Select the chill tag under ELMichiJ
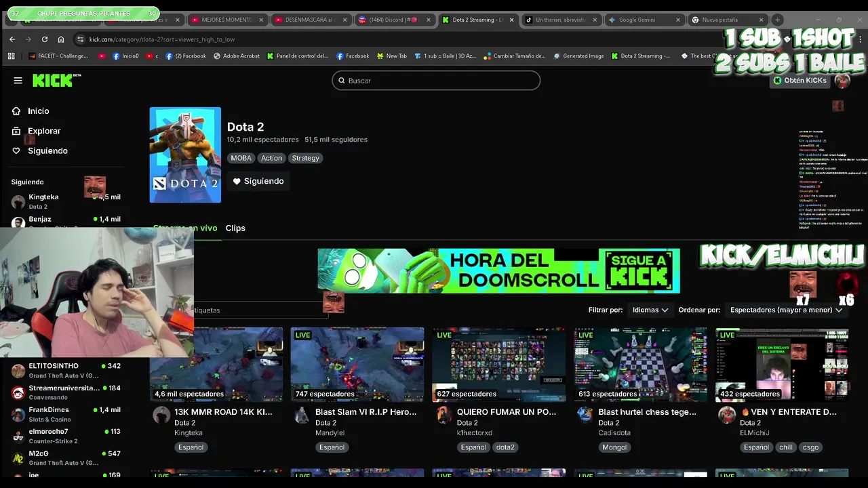Viewport: 868px width, 488px height. [785, 447]
